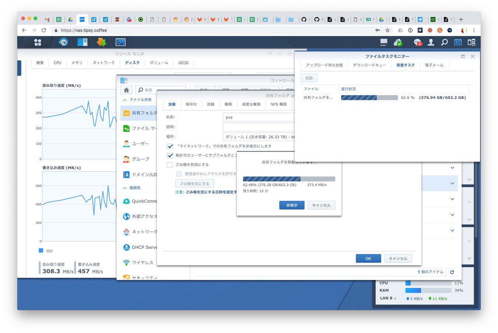The width and height of the screenshot is (498, 333).
Task: Refresh the shared folder list
Action: [452, 272]
